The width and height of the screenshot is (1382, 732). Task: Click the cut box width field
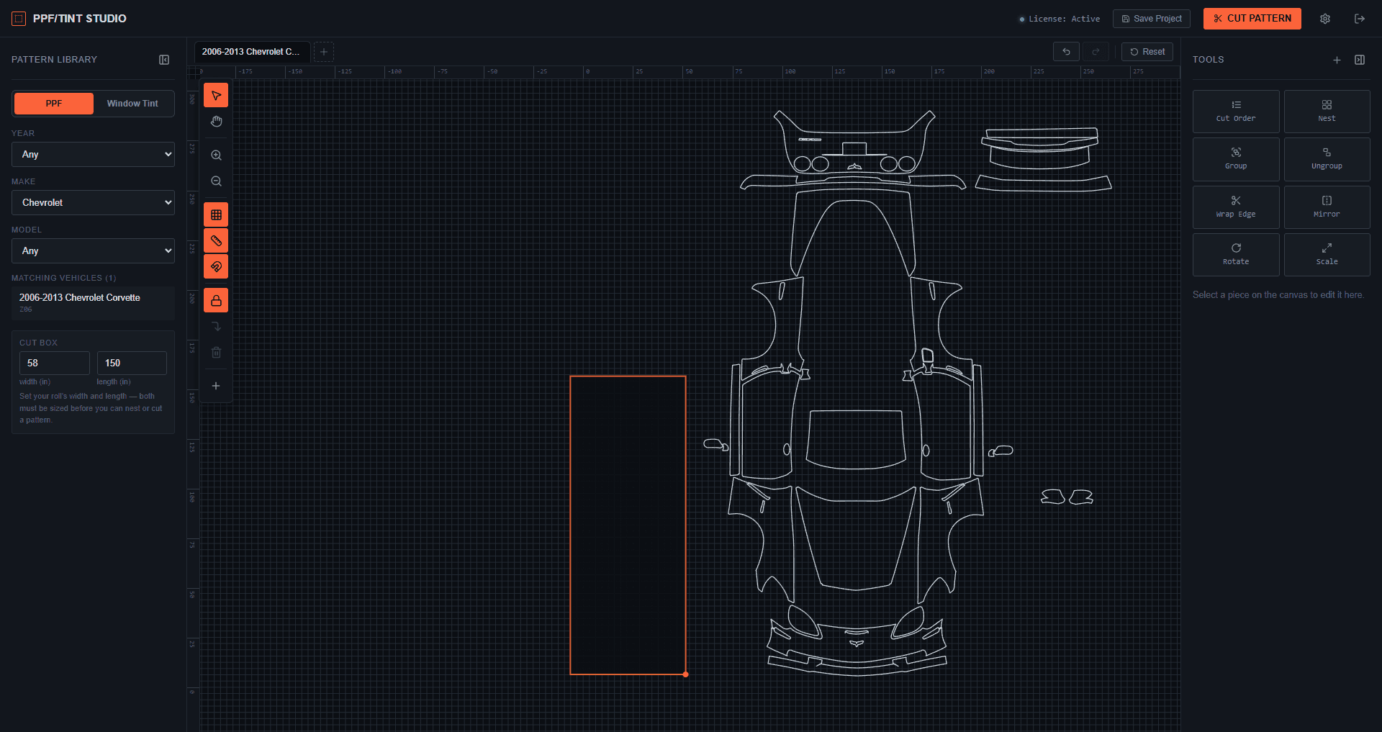coord(54,363)
